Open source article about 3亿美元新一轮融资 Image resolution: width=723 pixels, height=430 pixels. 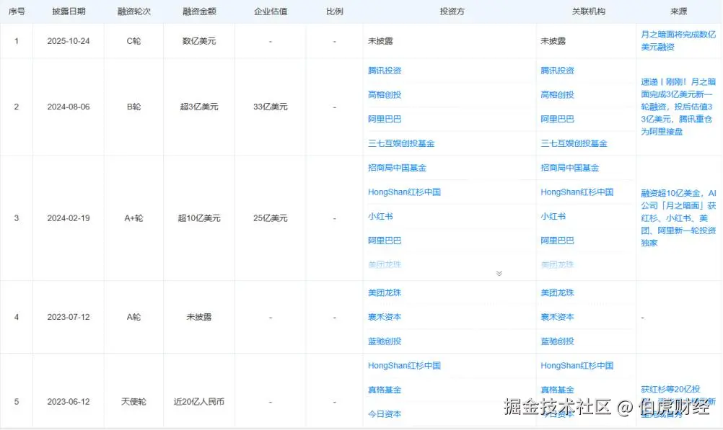click(x=678, y=107)
